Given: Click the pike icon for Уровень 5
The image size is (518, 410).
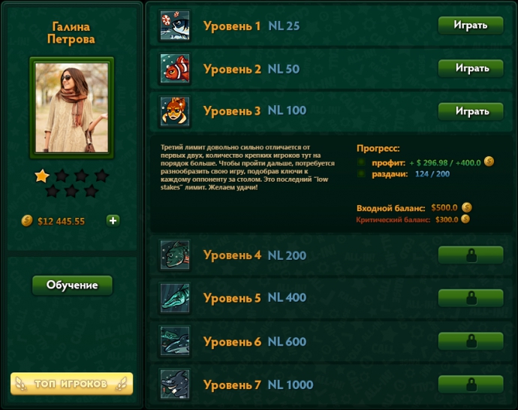Looking at the screenshot, I should coord(175,298).
